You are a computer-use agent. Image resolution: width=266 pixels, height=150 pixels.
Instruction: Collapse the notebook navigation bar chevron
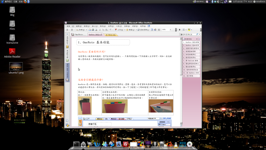point(67,34)
